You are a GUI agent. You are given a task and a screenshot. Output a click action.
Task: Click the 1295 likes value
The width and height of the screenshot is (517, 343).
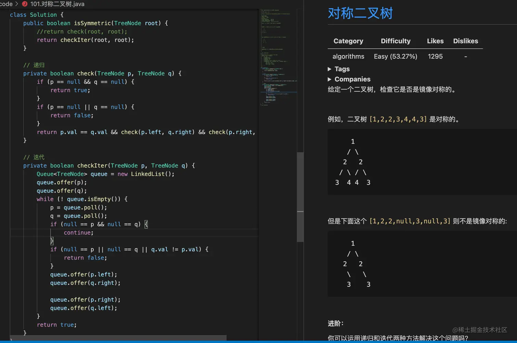pyautogui.click(x=435, y=56)
